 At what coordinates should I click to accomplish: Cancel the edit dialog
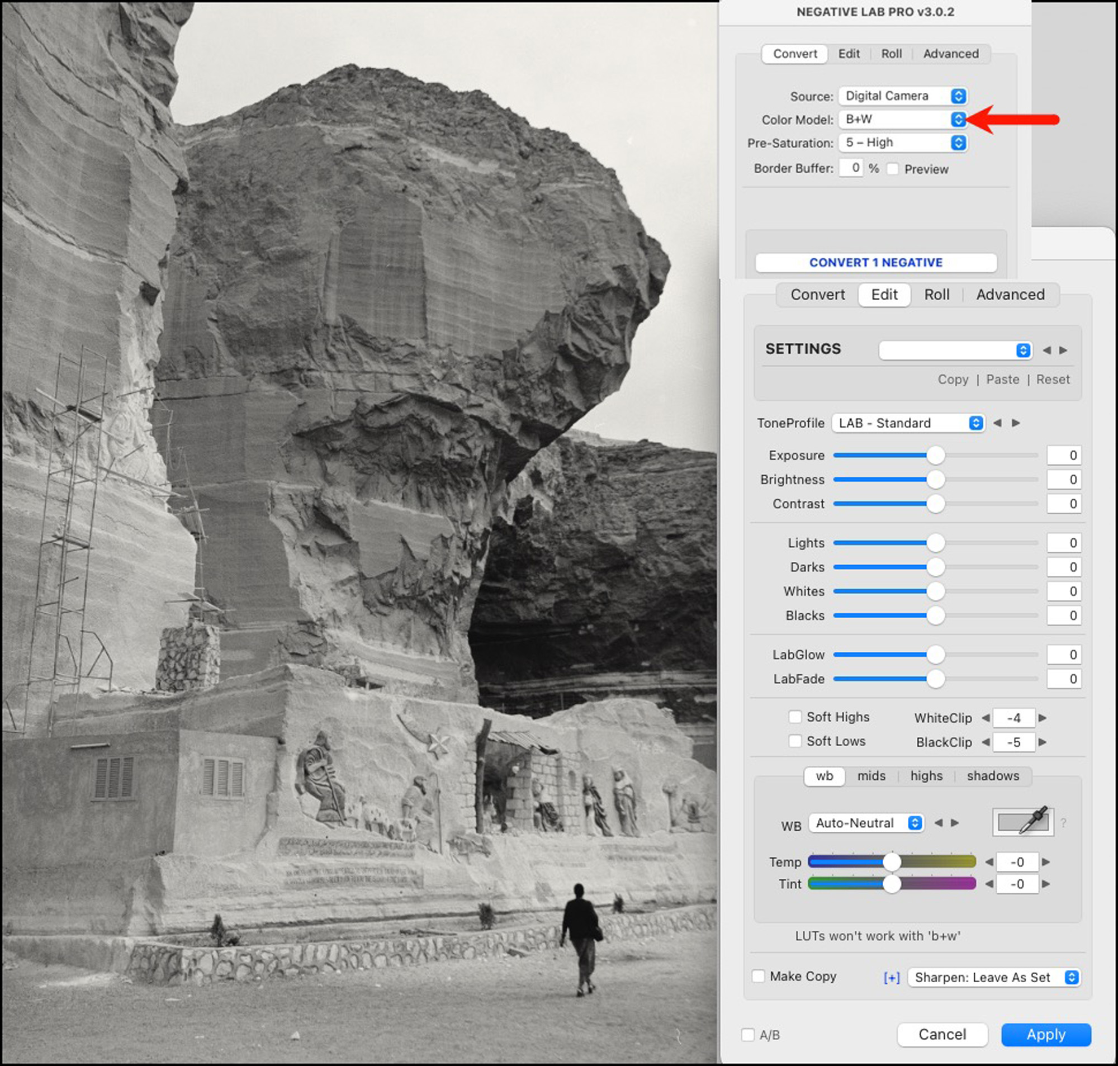tap(942, 1034)
